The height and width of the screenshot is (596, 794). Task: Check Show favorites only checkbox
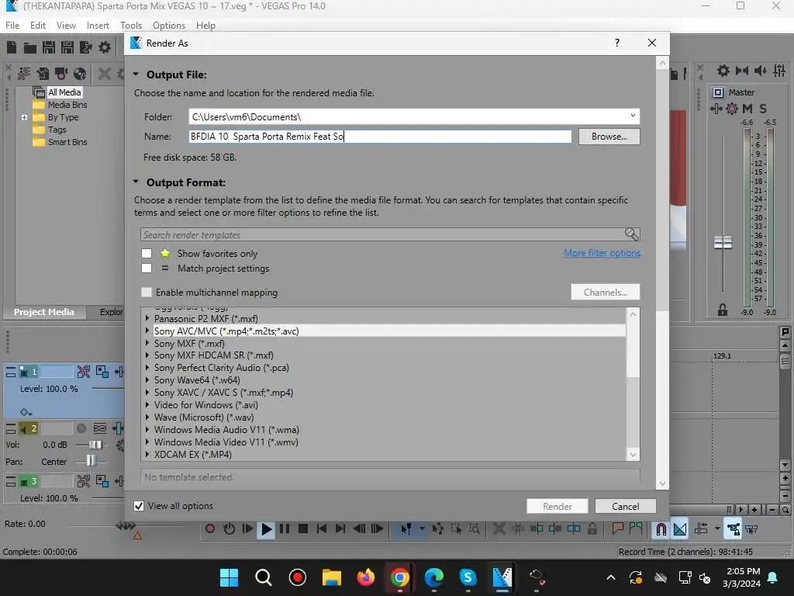tap(147, 254)
